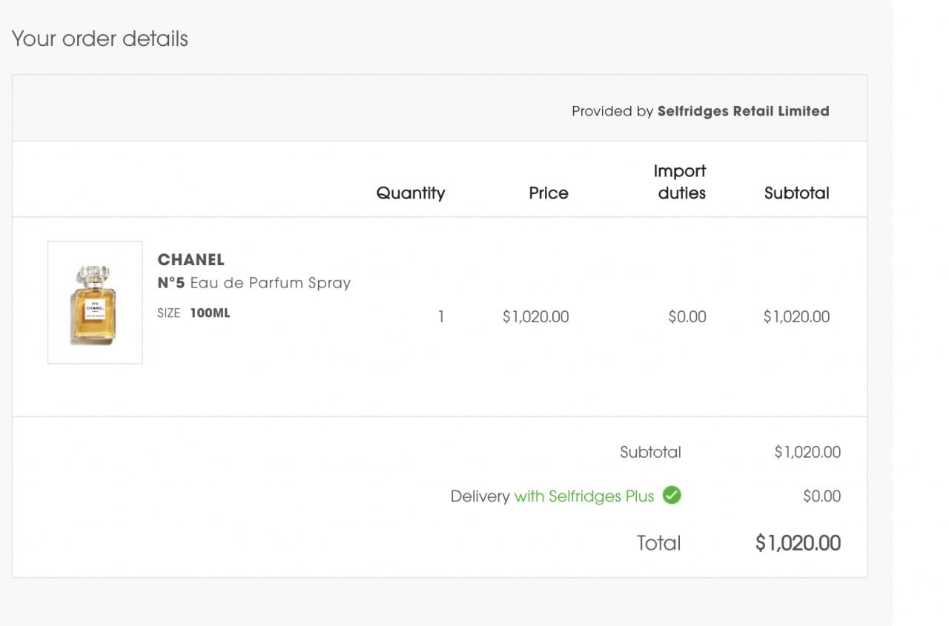The image size is (949, 626).
Task: Open the Chanel perfume bottle thumbnail
Action: point(95,302)
